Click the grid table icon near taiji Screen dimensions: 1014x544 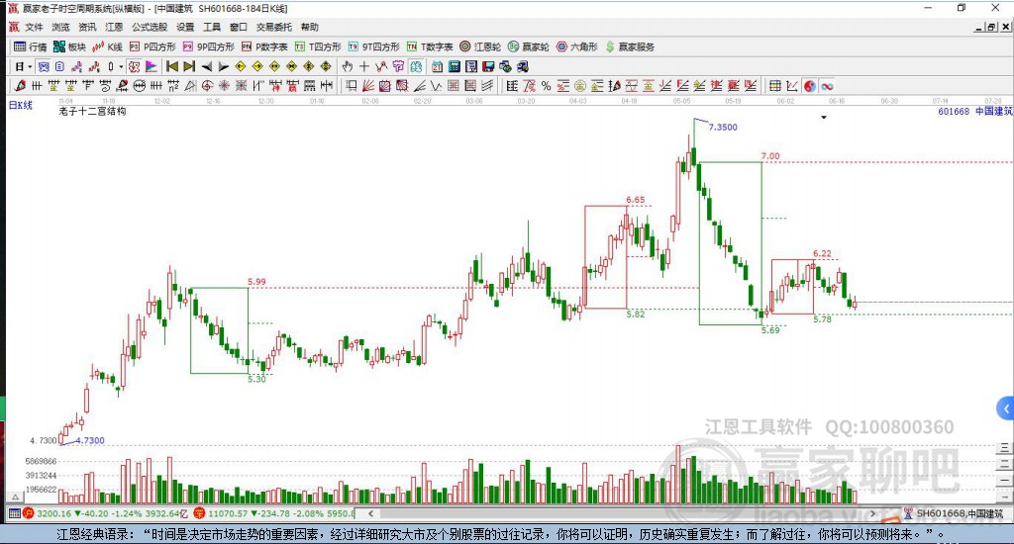tap(774, 86)
